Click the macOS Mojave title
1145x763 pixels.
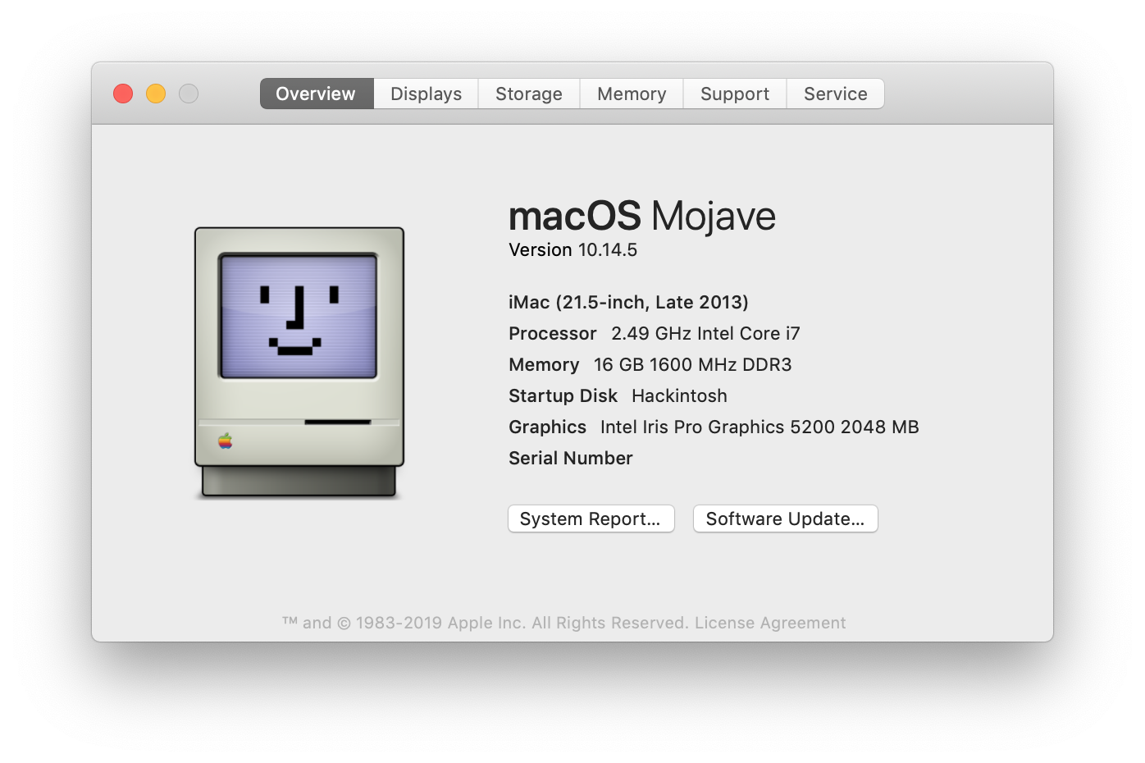[642, 217]
